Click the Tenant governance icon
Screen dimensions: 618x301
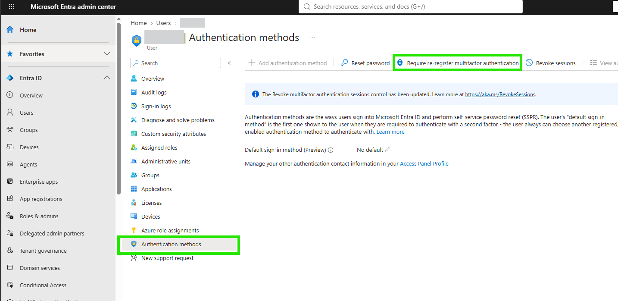pos(10,251)
